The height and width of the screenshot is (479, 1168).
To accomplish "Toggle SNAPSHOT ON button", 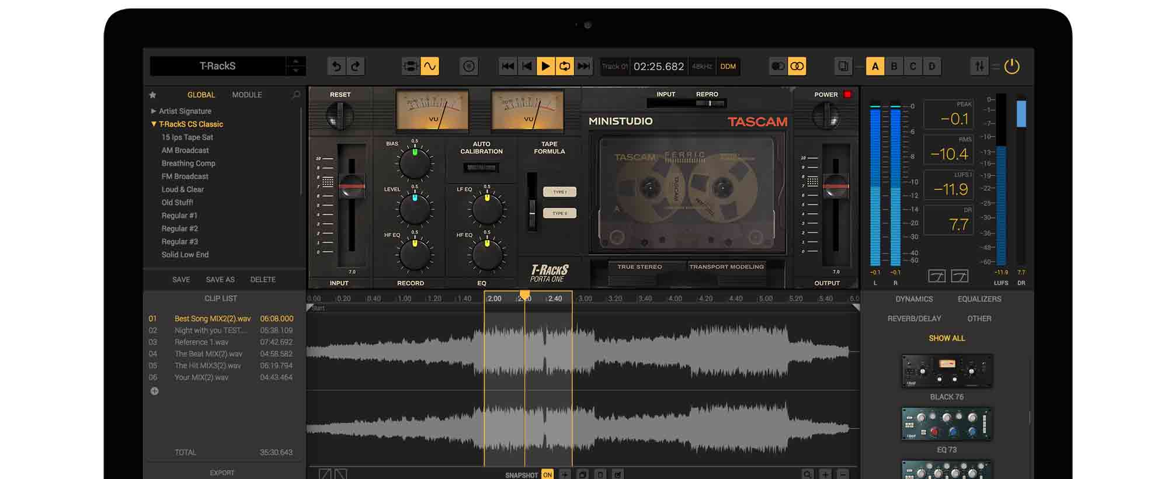I will click(547, 475).
